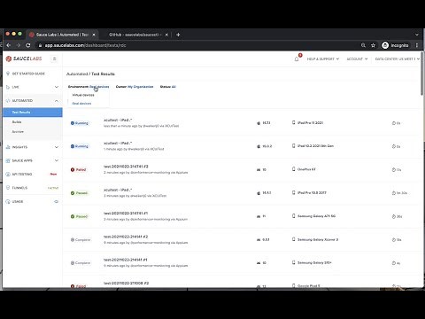Click the zoom magnifier icon in the address bar
This screenshot has height=319, width=425.
tap(363, 45)
